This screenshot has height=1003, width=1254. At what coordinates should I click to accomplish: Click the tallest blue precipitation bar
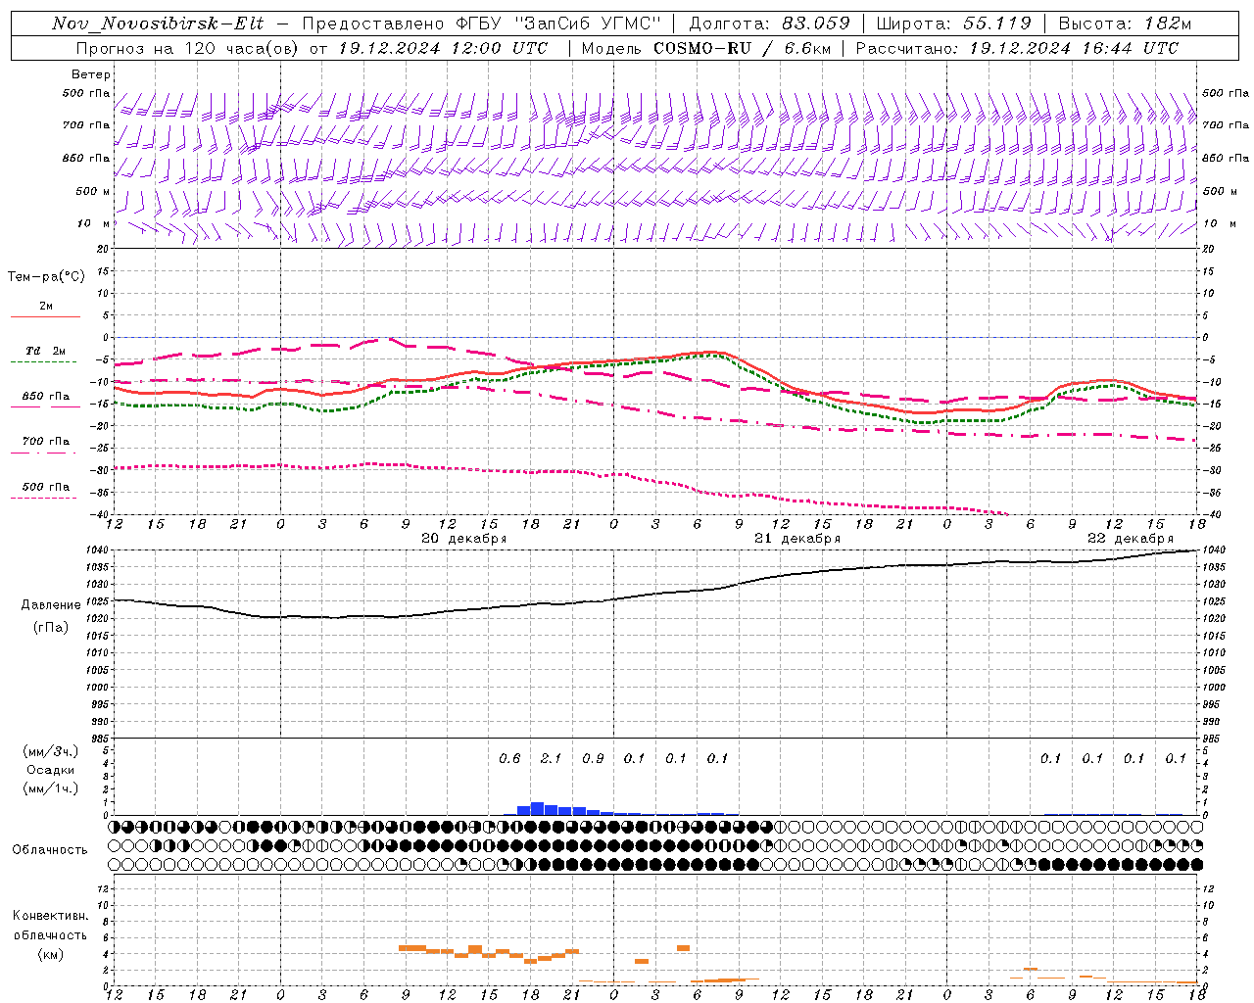[537, 809]
